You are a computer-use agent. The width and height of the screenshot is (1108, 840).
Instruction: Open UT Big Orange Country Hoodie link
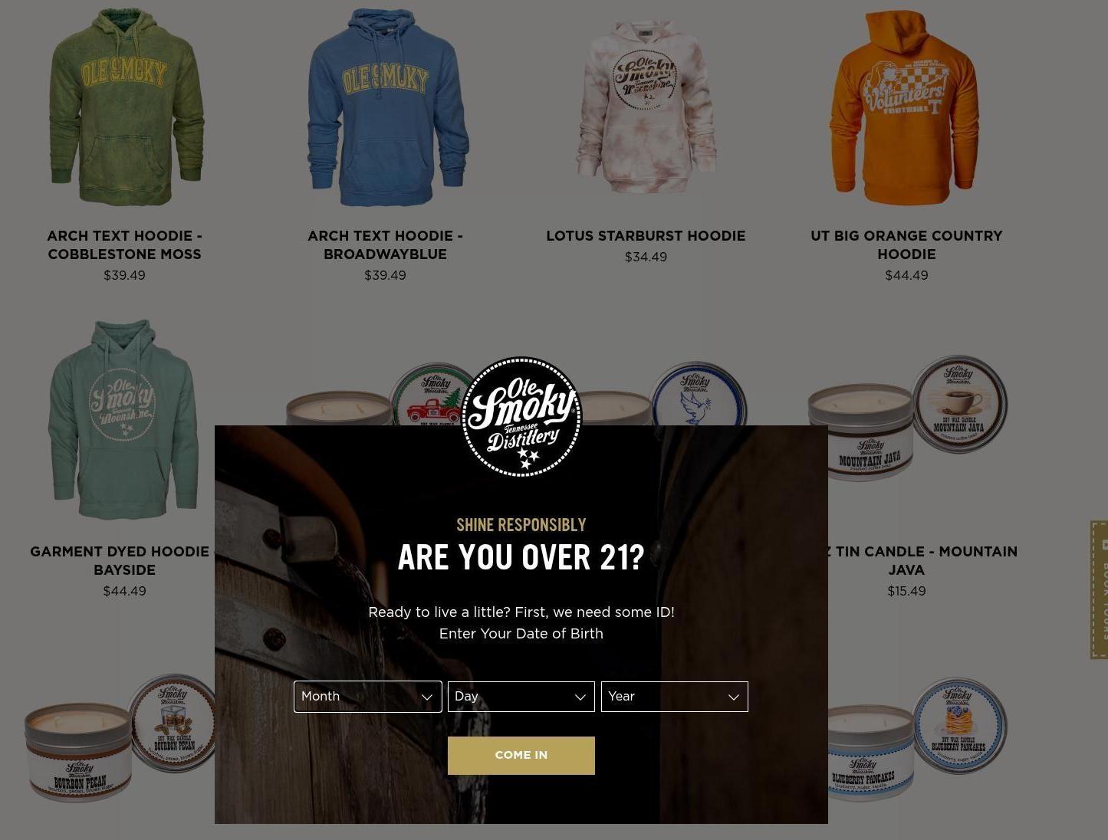click(906, 245)
